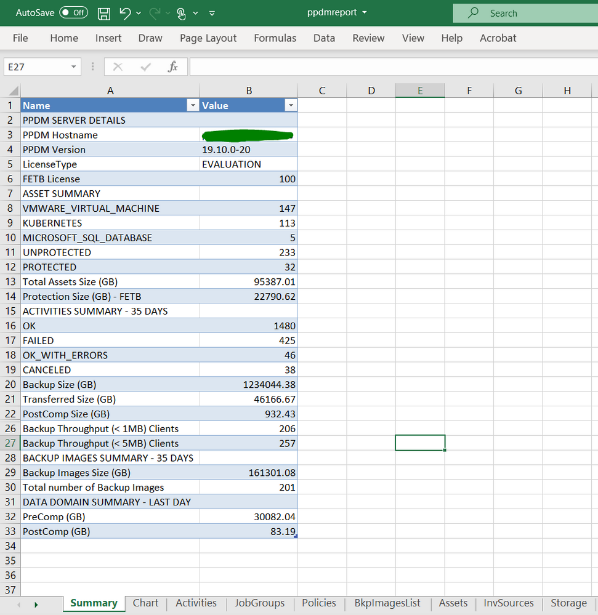Screen dimensions: 598x615
Task: Open the Undo history dropdown arrow
Action: tap(139, 14)
